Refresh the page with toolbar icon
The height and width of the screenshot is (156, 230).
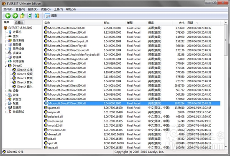(30, 16)
